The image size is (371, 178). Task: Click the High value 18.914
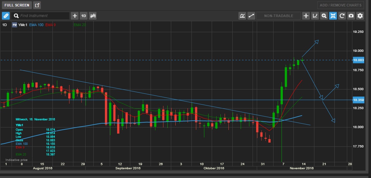click(x=51, y=133)
